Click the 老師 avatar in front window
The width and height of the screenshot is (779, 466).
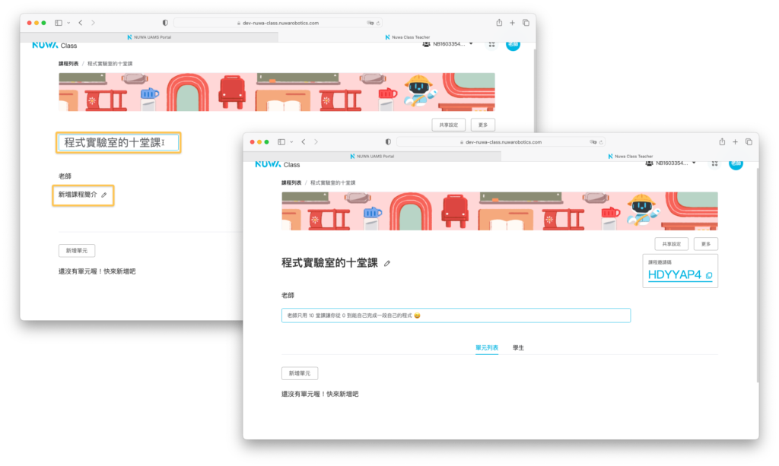click(736, 163)
